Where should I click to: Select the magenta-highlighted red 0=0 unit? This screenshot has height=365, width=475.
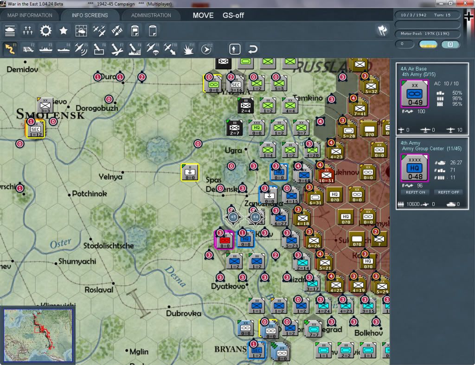(225, 240)
